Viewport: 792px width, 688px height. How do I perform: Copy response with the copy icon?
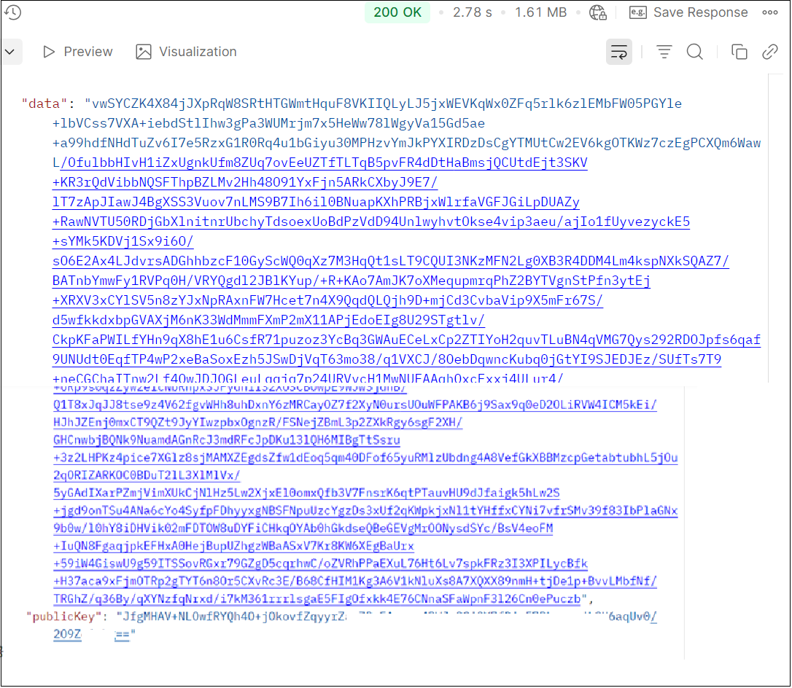click(x=739, y=52)
